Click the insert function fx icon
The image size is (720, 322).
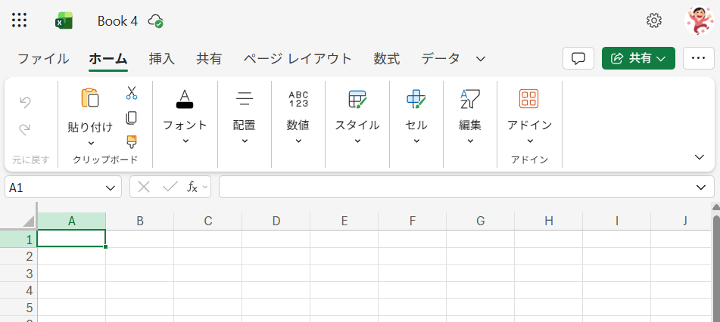(x=192, y=187)
